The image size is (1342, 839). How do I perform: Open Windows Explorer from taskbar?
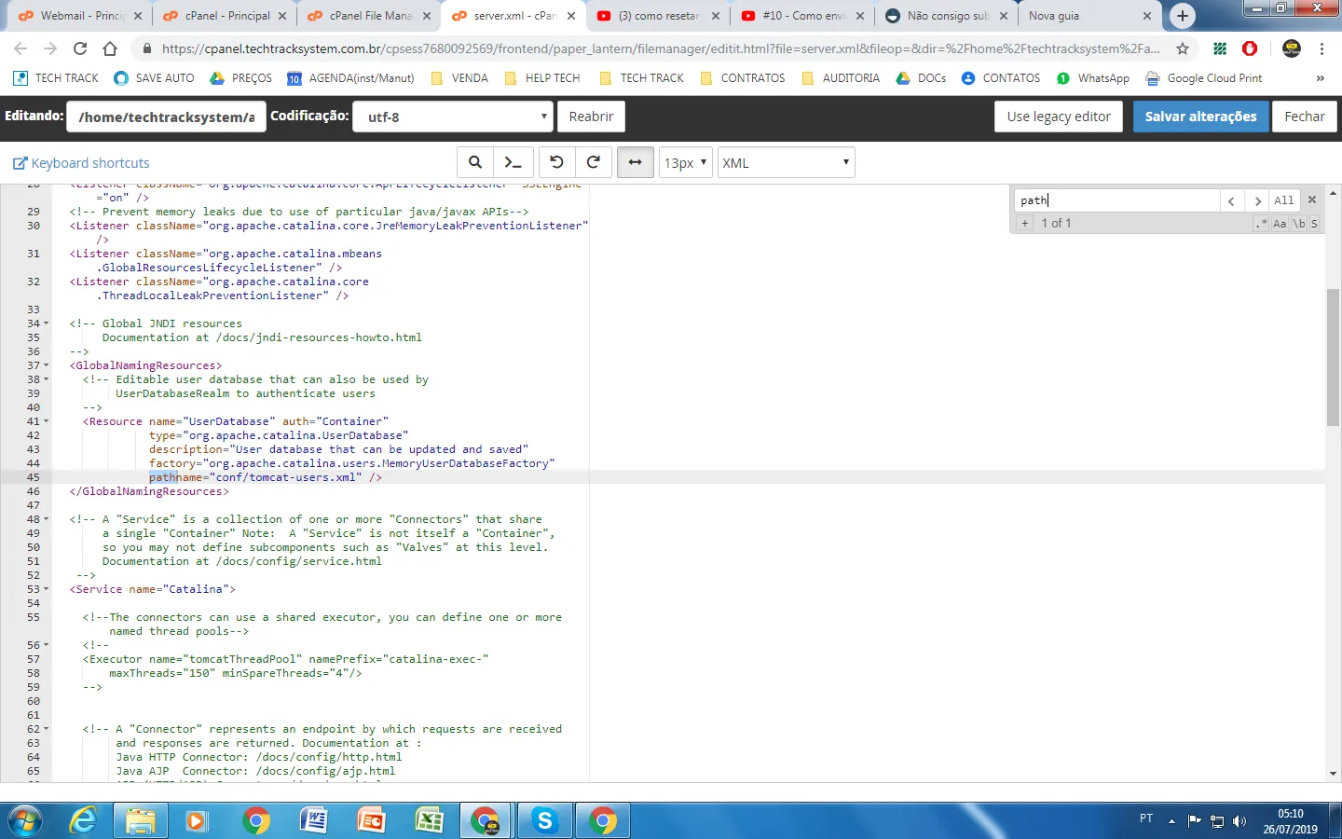pyautogui.click(x=141, y=821)
